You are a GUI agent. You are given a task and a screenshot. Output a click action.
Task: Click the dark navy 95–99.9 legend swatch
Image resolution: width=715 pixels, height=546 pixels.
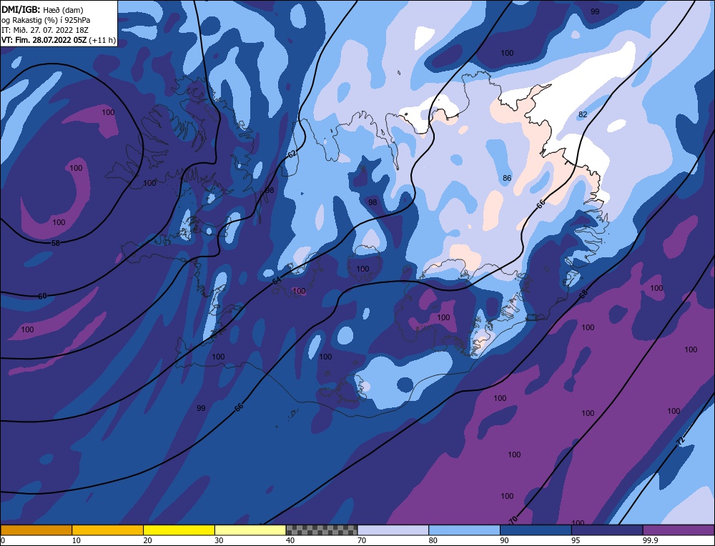607,530
